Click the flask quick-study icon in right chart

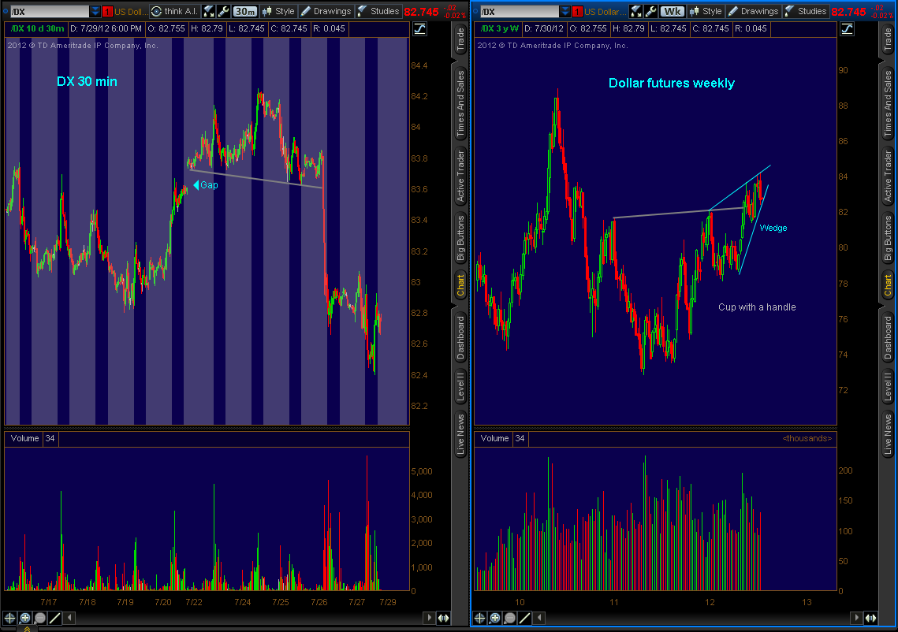click(635, 11)
